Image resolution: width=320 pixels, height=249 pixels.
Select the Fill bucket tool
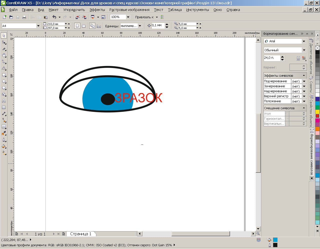[x=4, y=146]
